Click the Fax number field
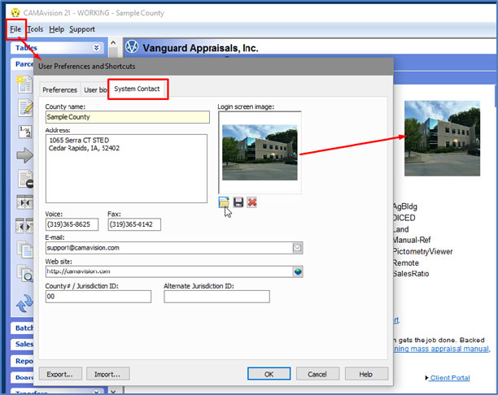The width and height of the screenshot is (498, 395). pyautogui.click(x=134, y=224)
